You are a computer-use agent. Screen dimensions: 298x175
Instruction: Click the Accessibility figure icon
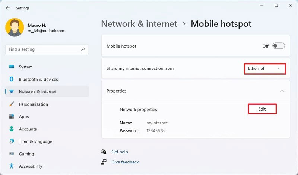point(12,166)
